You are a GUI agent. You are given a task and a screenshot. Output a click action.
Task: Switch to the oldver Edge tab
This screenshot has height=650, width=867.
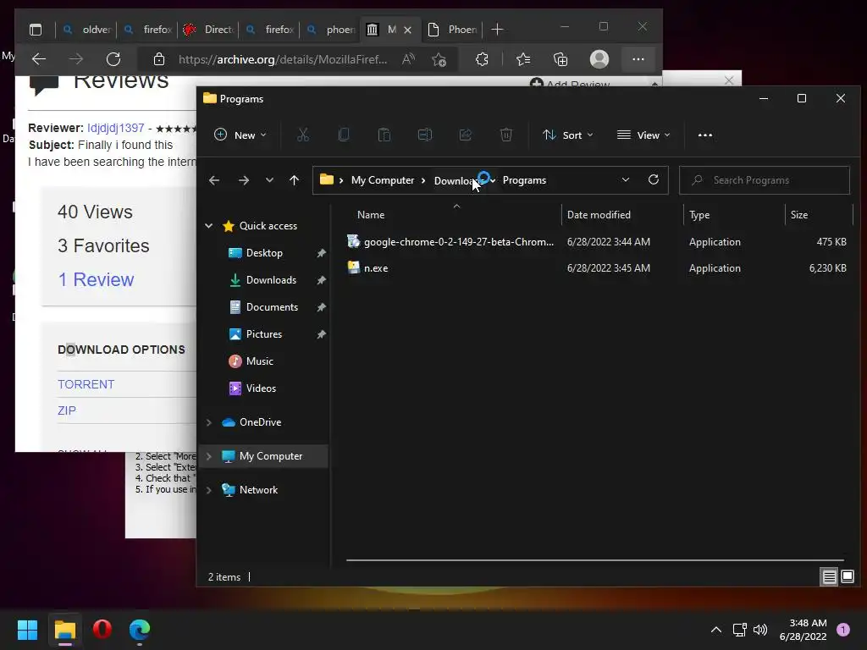pyautogui.click(x=87, y=30)
